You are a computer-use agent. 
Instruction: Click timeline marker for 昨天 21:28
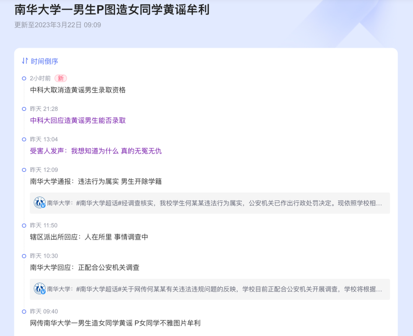click(x=24, y=109)
